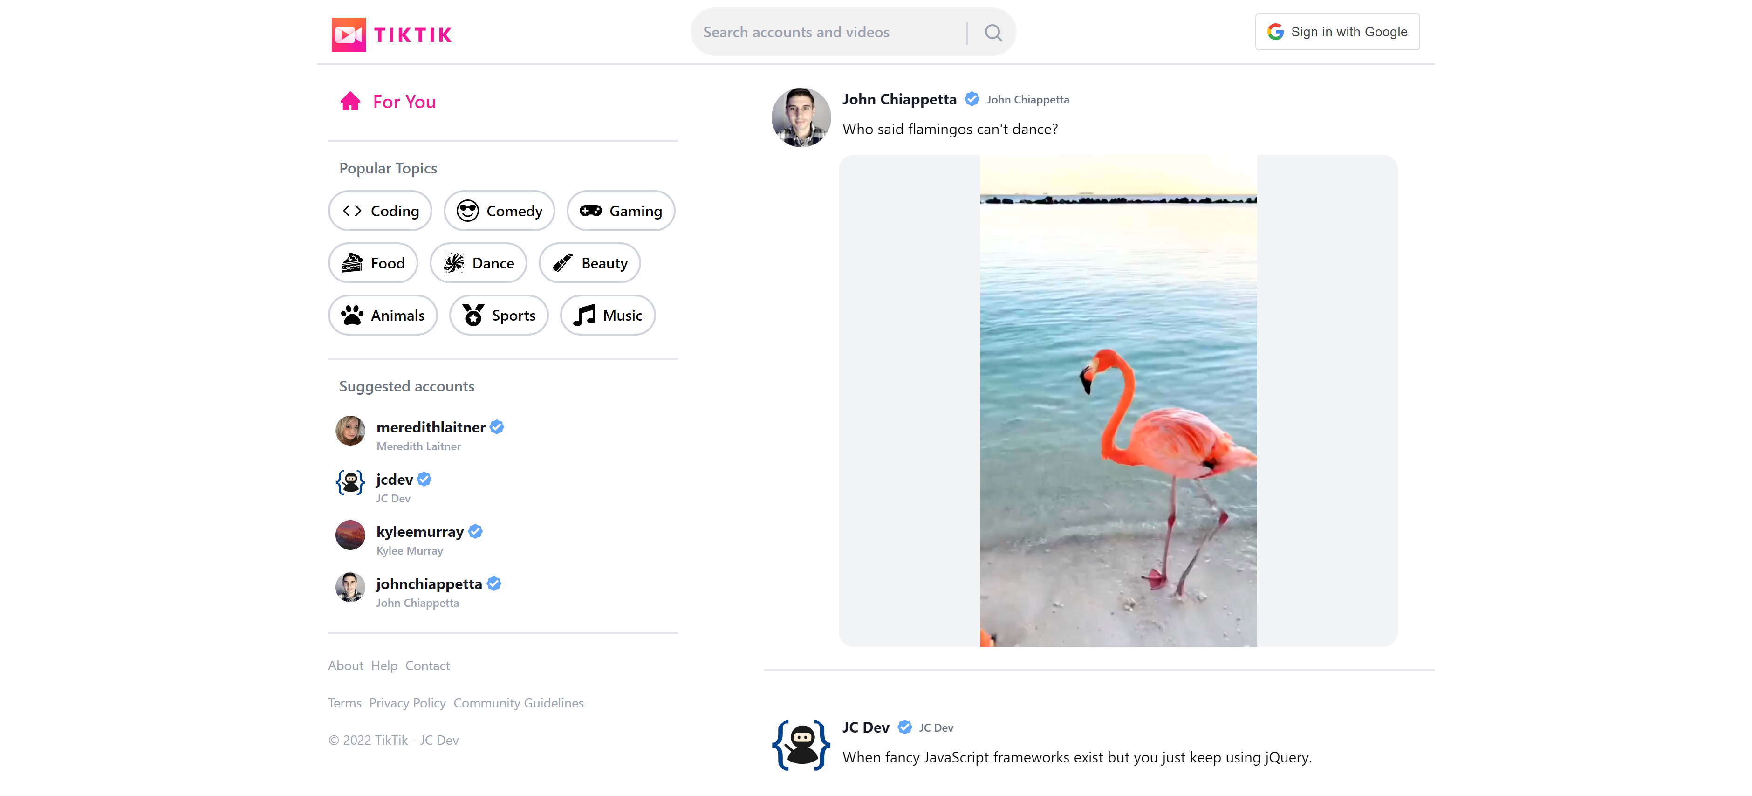Click "Who said flamingos can't dance?" caption
The width and height of the screenshot is (1752, 796).
click(950, 129)
